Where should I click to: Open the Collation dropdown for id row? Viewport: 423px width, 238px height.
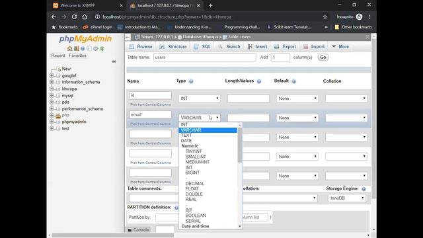[346, 99]
